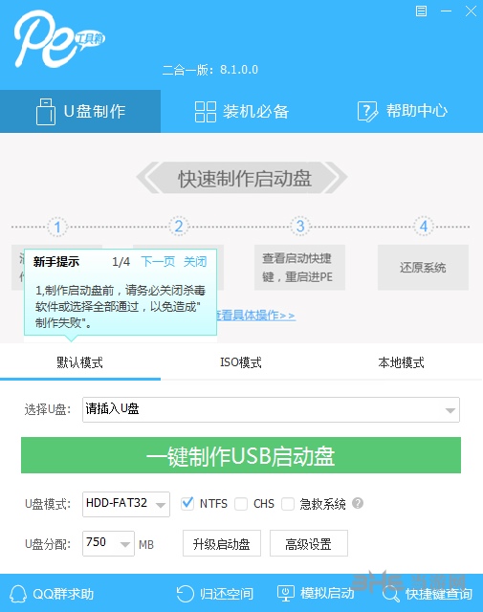Click the help question-mark document icon
Screen dimensions: 483x612
(367, 112)
